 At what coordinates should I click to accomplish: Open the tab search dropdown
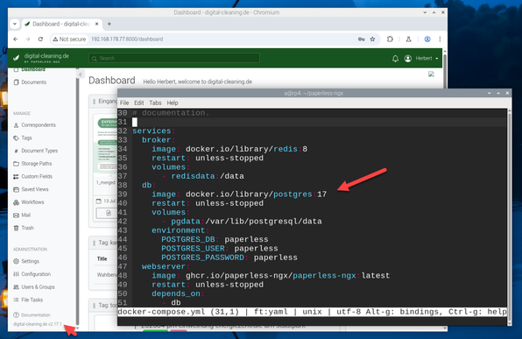tap(15, 24)
